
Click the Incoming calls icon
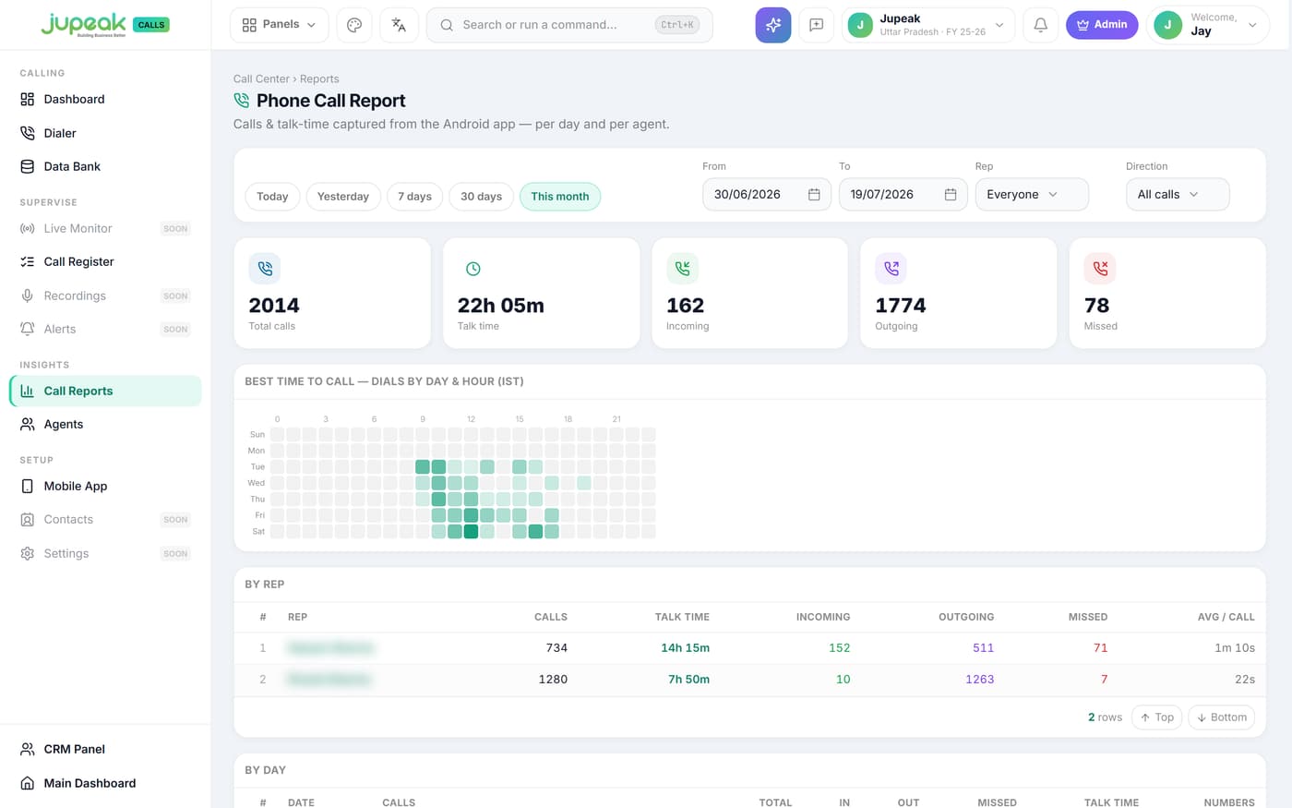(x=682, y=269)
